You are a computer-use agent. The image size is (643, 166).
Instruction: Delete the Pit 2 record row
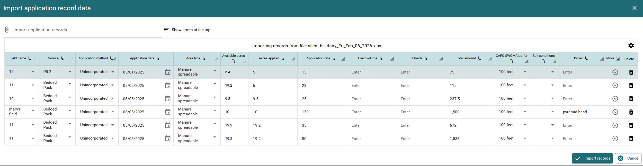631,72
